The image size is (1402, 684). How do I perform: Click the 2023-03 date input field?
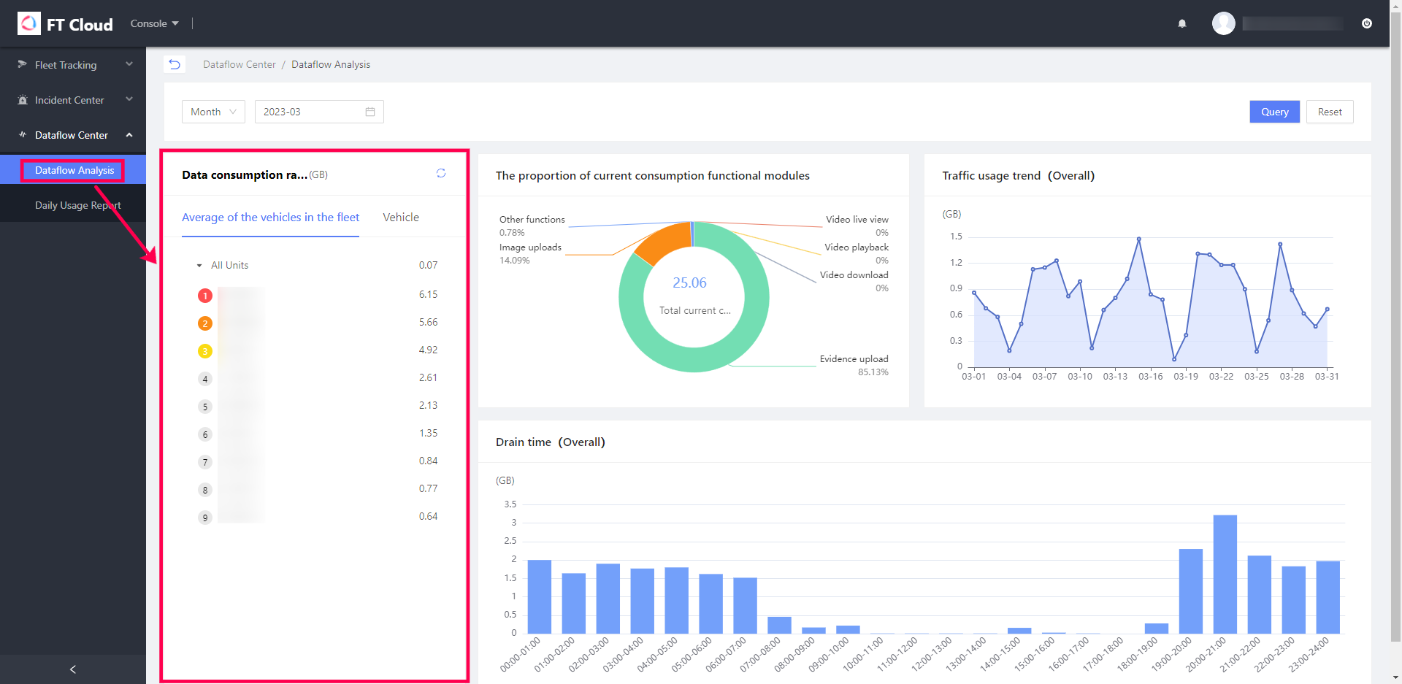[x=319, y=112]
